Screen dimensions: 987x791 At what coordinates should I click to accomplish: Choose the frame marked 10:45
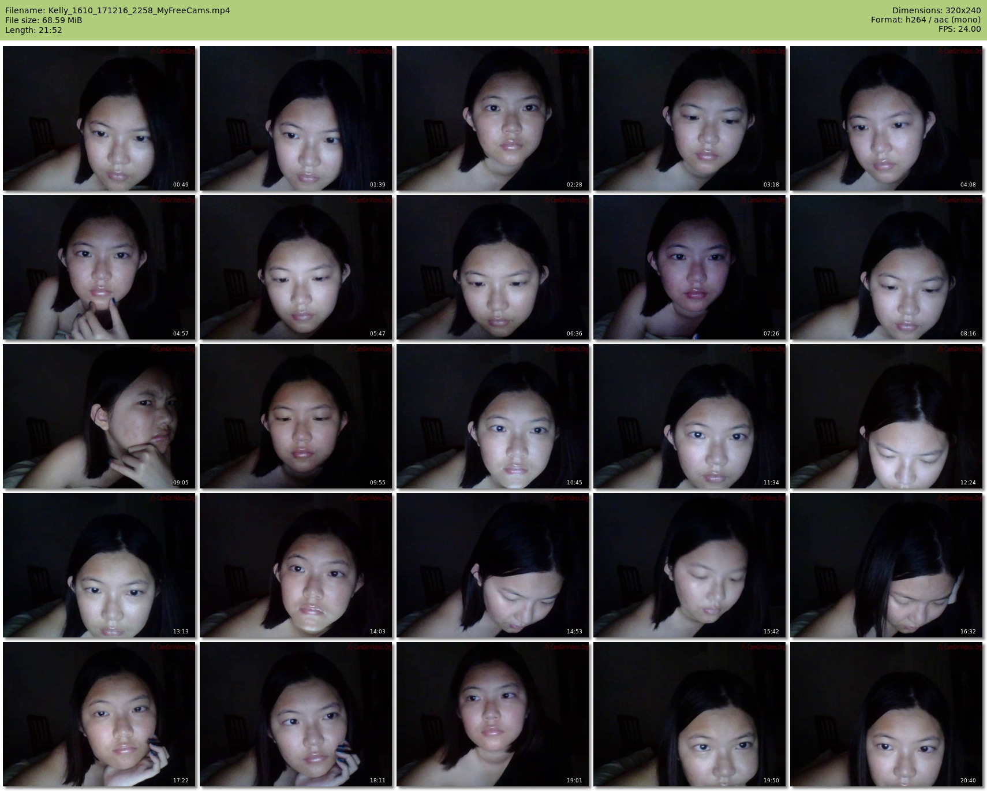pyautogui.click(x=493, y=416)
